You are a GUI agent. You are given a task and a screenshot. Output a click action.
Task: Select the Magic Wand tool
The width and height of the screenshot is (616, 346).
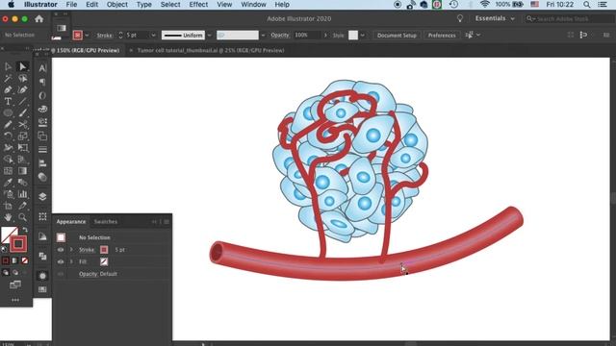[8, 79]
